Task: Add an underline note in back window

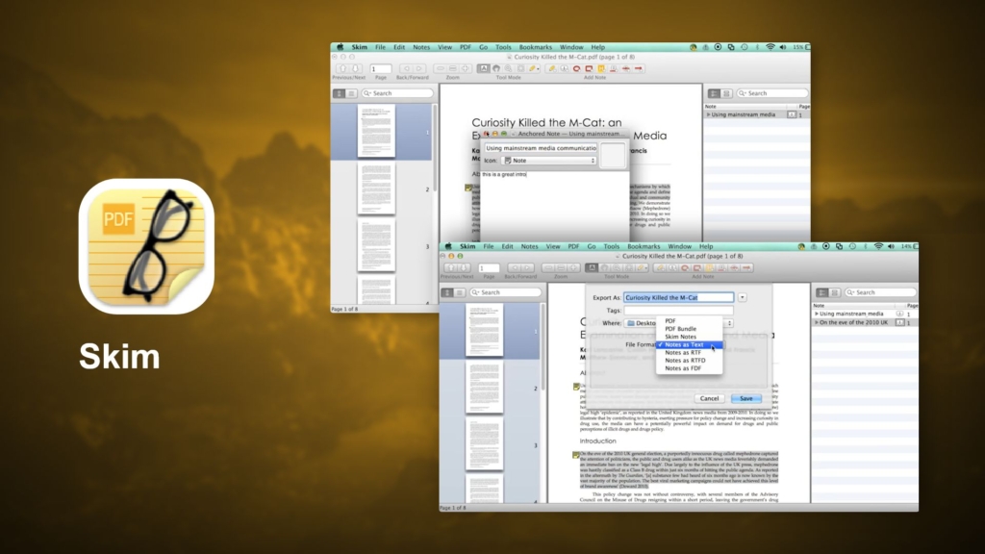Action: [x=613, y=68]
